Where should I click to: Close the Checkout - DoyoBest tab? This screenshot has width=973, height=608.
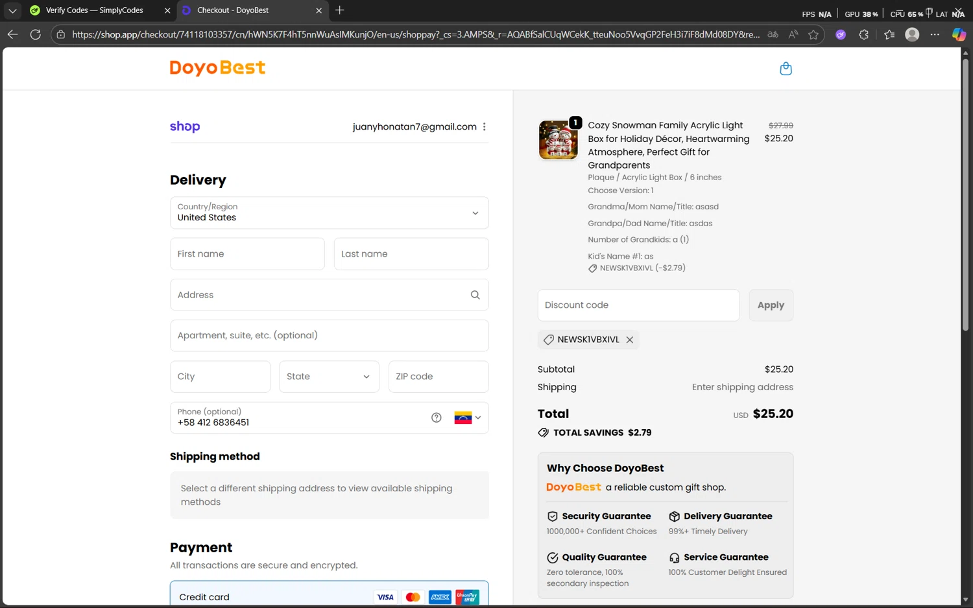click(318, 10)
